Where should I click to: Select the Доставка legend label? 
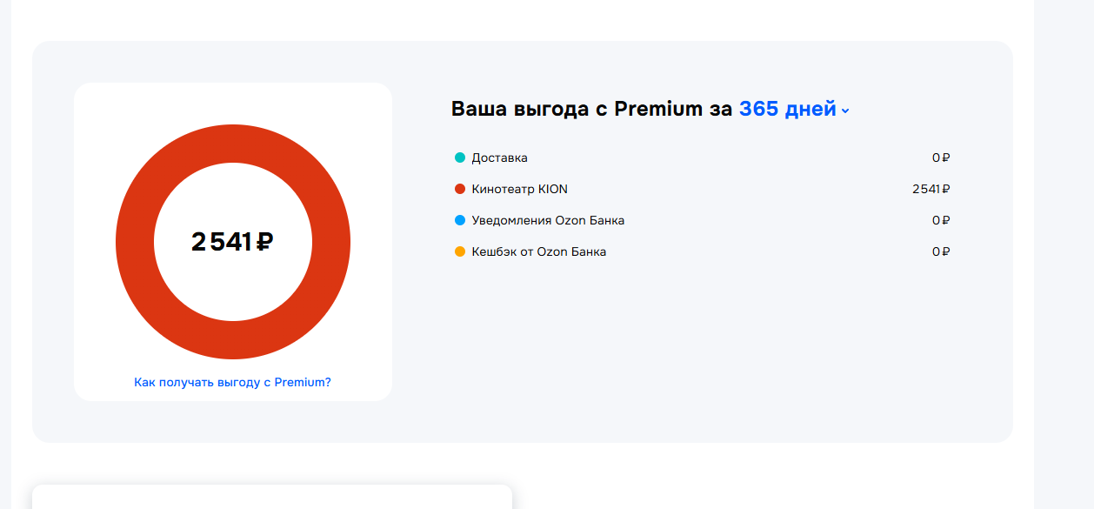coord(499,157)
